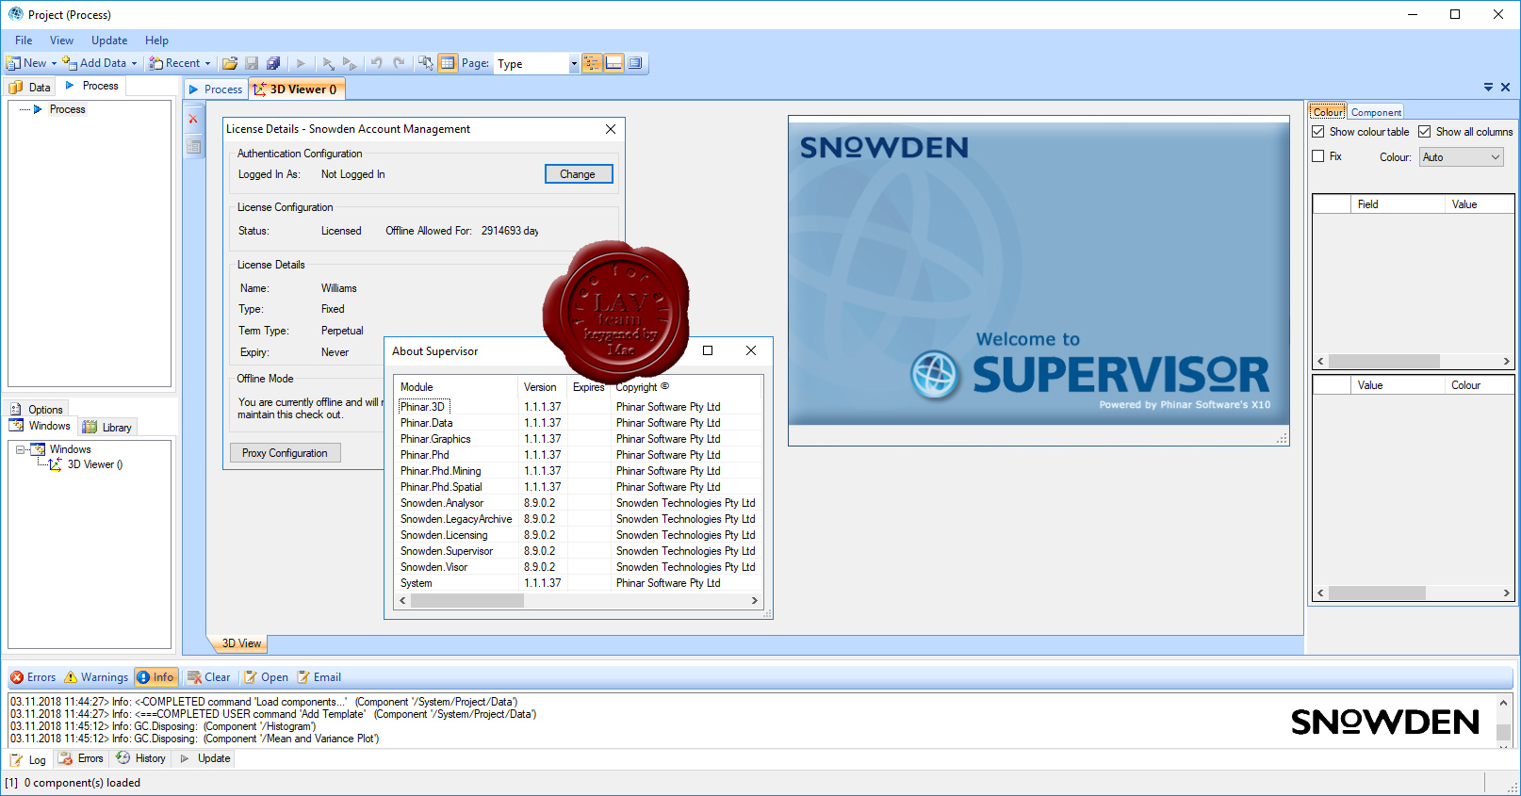Screen dimensions: 1521x796
Task: Filter log by Warnings icon
Action: pyautogui.click(x=71, y=677)
